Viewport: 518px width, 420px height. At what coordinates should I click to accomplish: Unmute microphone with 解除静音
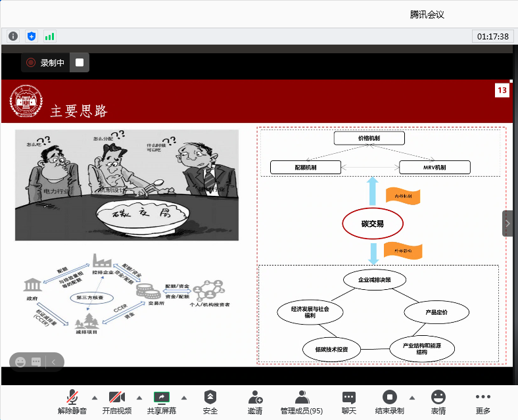click(72, 402)
